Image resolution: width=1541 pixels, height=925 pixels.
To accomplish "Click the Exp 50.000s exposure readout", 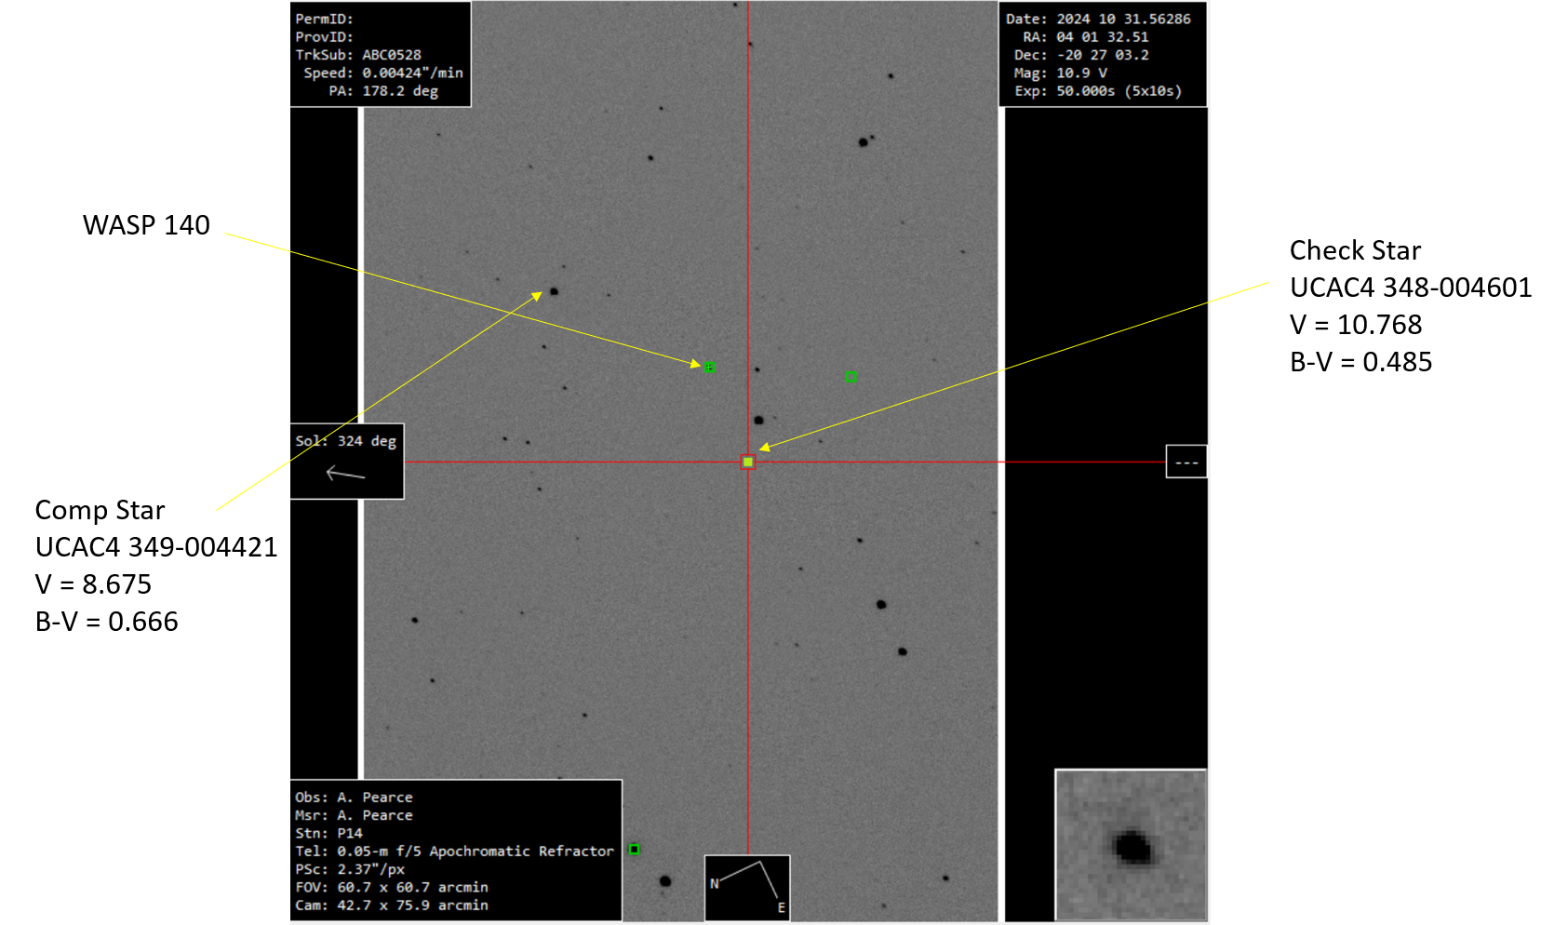I will pyautogui.click(x=1098, y=91).
